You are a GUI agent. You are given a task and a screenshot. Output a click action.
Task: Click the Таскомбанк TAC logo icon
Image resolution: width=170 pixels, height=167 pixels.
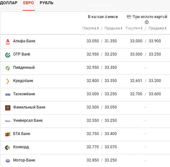[x=8, y=95]
